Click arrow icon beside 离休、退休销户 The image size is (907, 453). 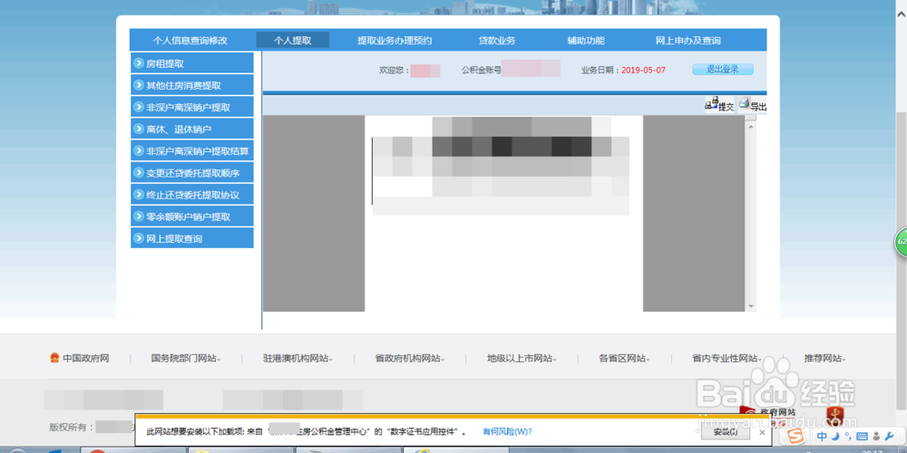(x=138, y=129)
